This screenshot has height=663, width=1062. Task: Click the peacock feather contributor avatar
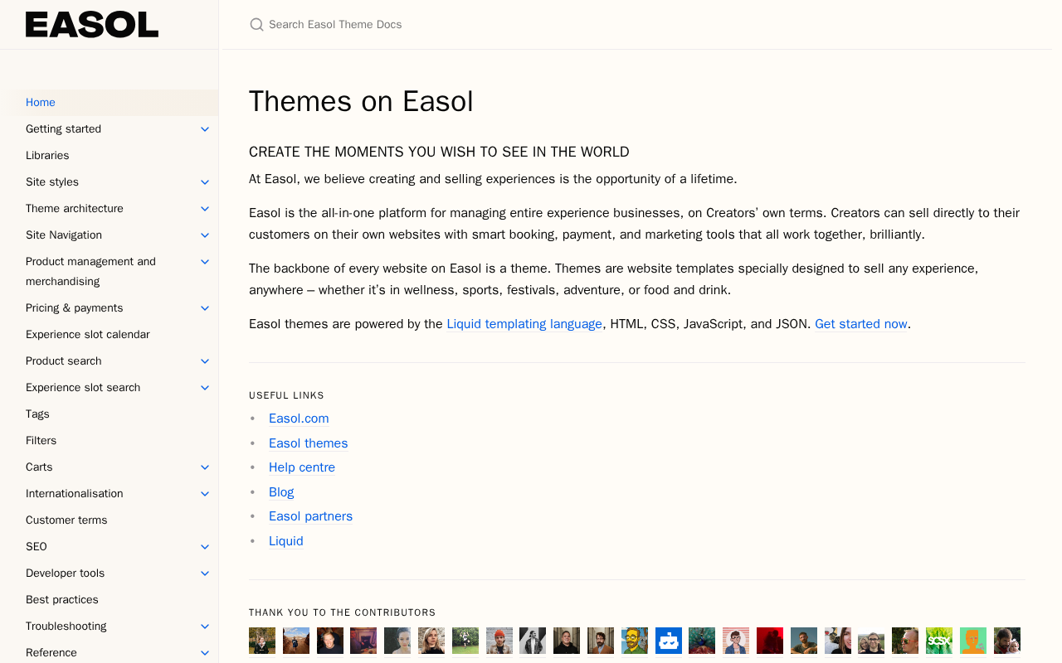702,641
